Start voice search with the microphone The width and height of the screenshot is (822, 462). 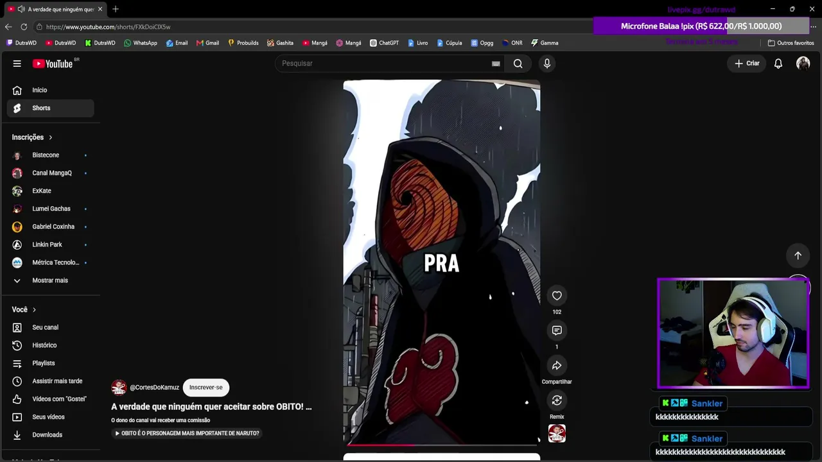pos(547,64)
